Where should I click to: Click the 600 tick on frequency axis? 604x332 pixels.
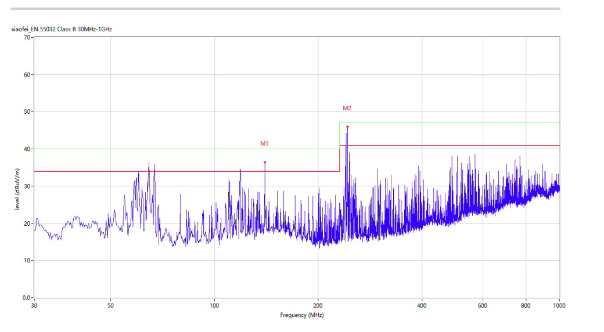(483, 305)
